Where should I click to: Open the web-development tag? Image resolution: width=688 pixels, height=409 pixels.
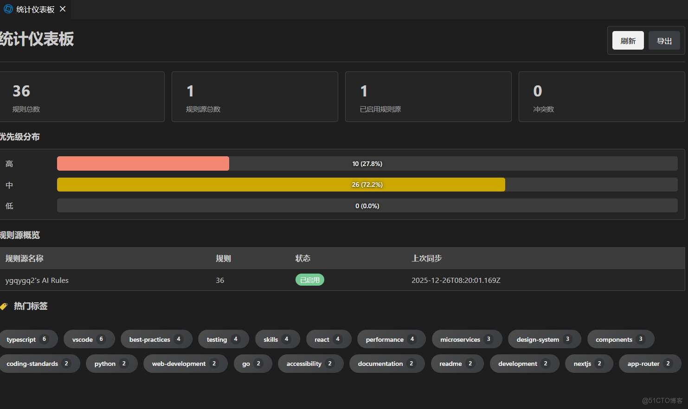(x=185, y=364)
